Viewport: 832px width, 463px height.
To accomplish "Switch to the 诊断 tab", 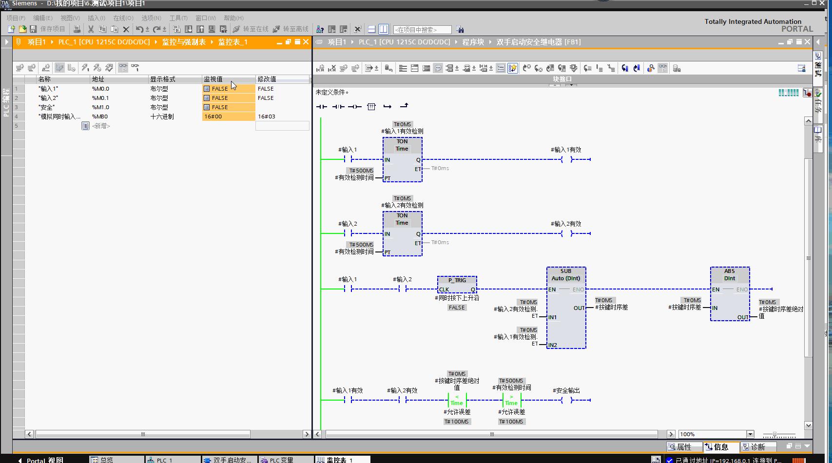I will 757,447.
